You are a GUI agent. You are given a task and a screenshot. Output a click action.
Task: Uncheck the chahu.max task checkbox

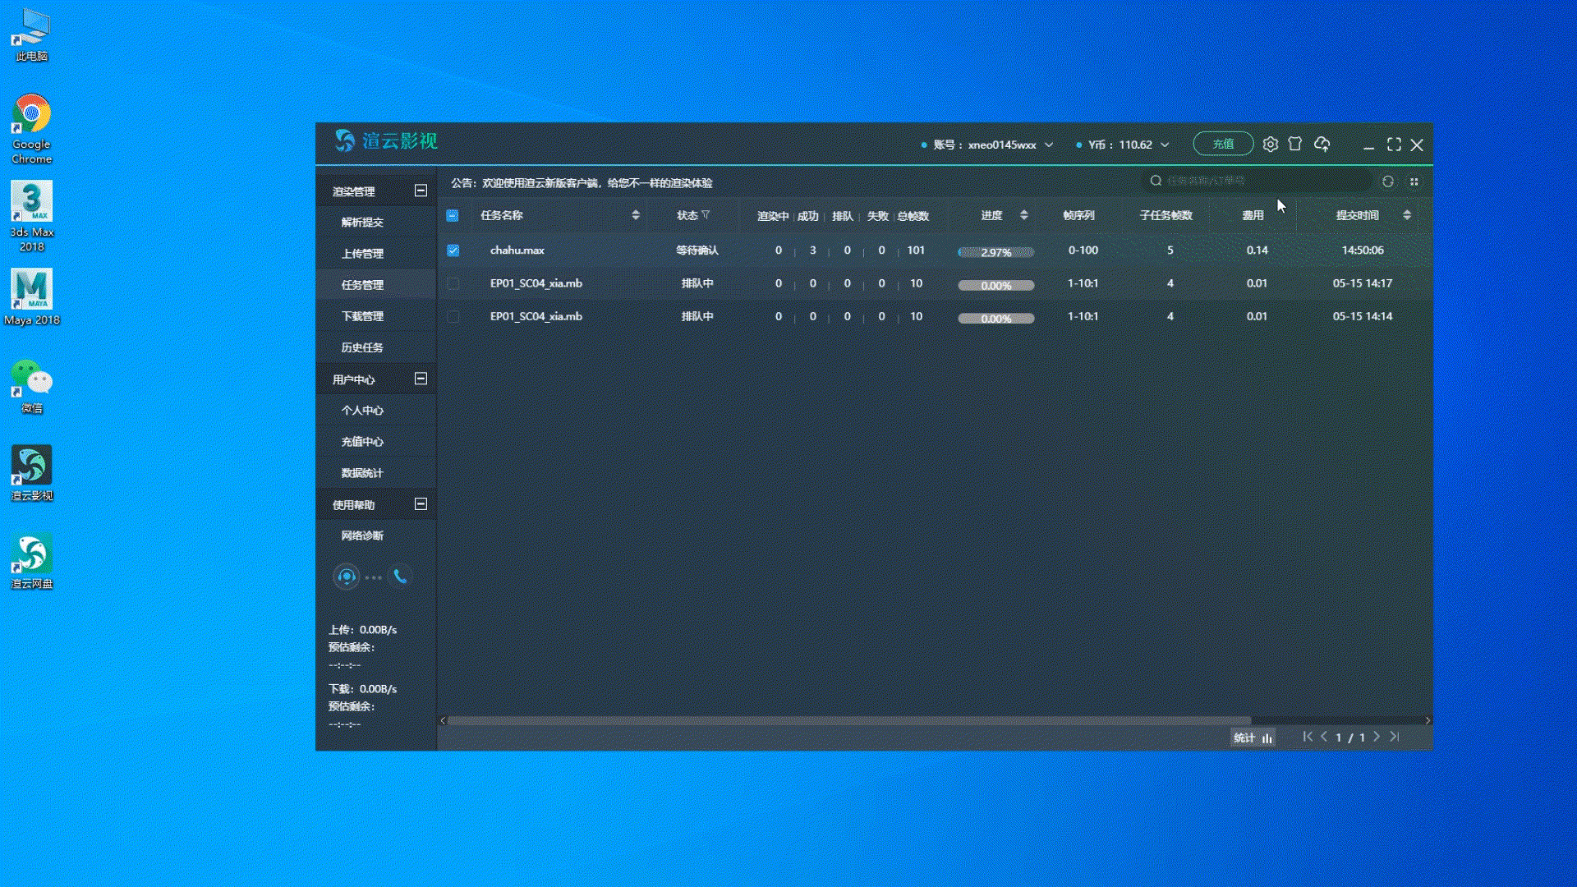click(453, 250)
